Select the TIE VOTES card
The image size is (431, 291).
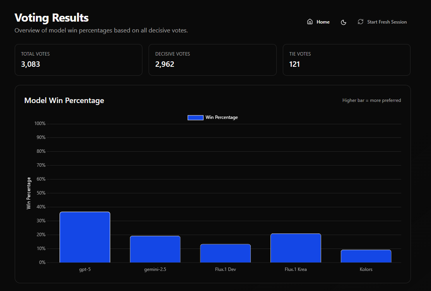point(346,60)
